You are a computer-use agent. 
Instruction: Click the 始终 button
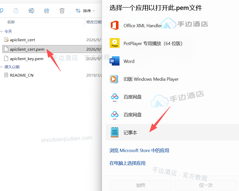141,185
